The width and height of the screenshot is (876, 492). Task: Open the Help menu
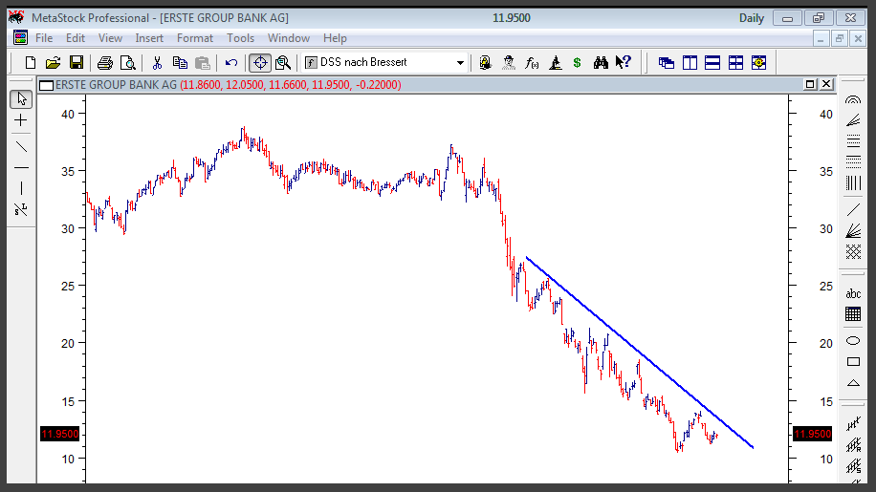(x=335, y=38)
